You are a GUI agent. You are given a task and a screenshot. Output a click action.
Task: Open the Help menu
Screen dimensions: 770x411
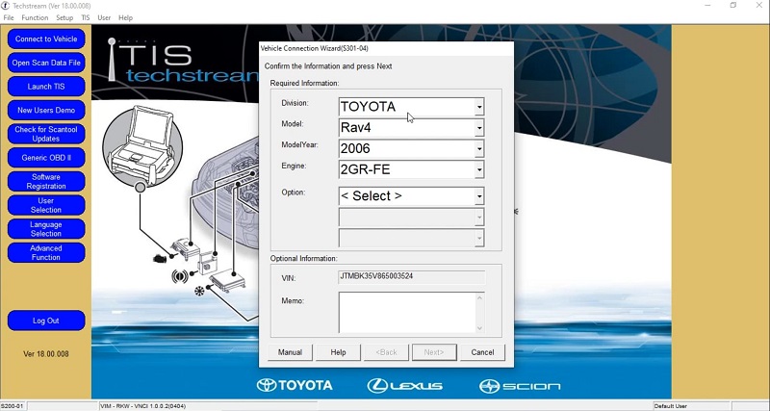pyautogui.click(x=126, y=17)
